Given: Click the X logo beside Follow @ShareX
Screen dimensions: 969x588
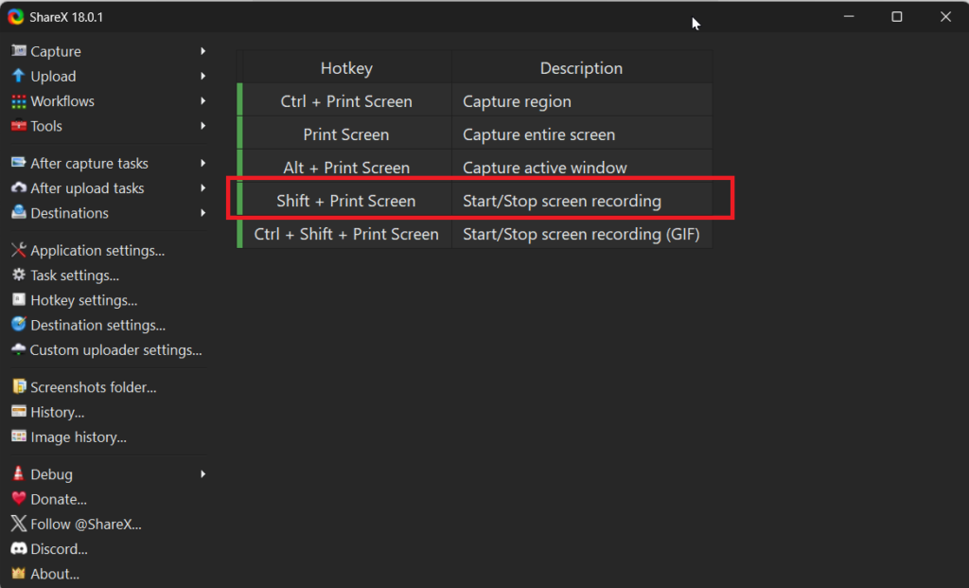Looking at the screenshot, I should 18,524.
